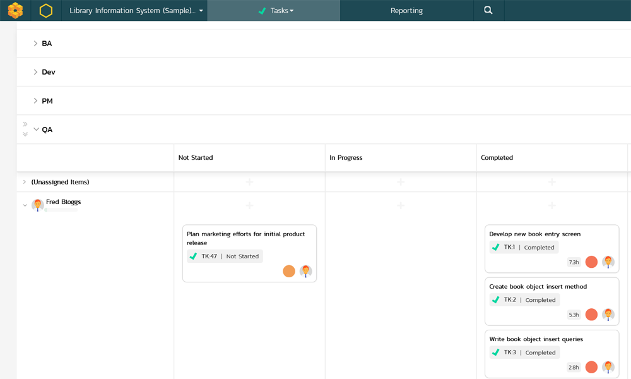Click the yellow cube application logo

15,10
